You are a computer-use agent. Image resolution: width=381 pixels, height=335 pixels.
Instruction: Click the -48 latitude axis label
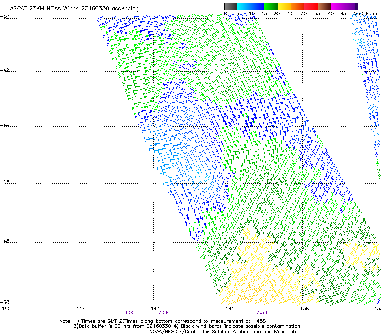click(x=5, y=241)
